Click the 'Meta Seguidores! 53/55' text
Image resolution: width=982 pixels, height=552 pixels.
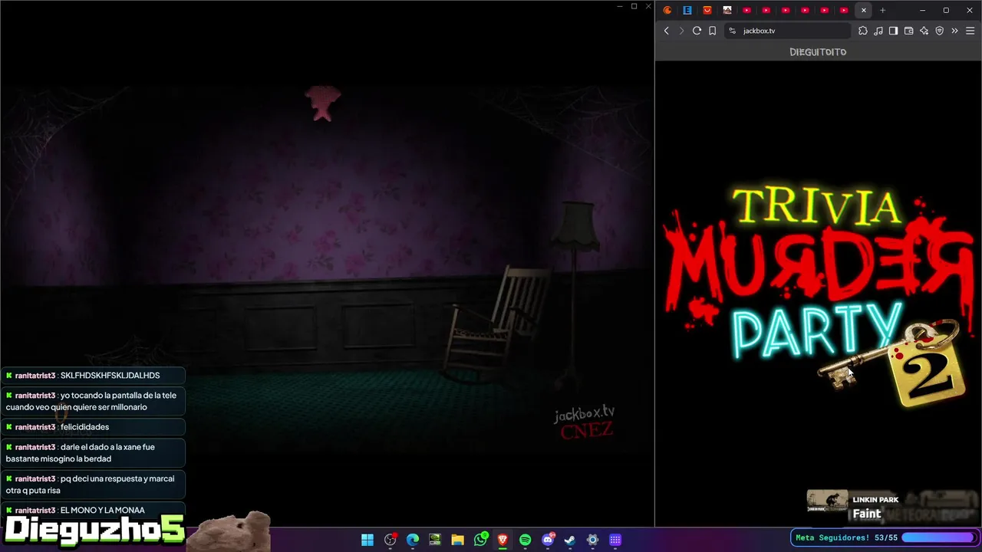click(x=846, y=537)
